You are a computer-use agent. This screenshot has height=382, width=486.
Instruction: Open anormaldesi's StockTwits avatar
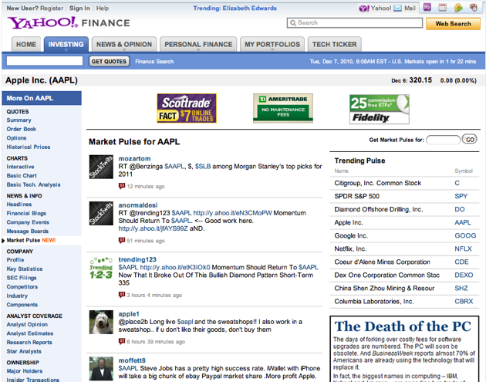tap(101, 214)
